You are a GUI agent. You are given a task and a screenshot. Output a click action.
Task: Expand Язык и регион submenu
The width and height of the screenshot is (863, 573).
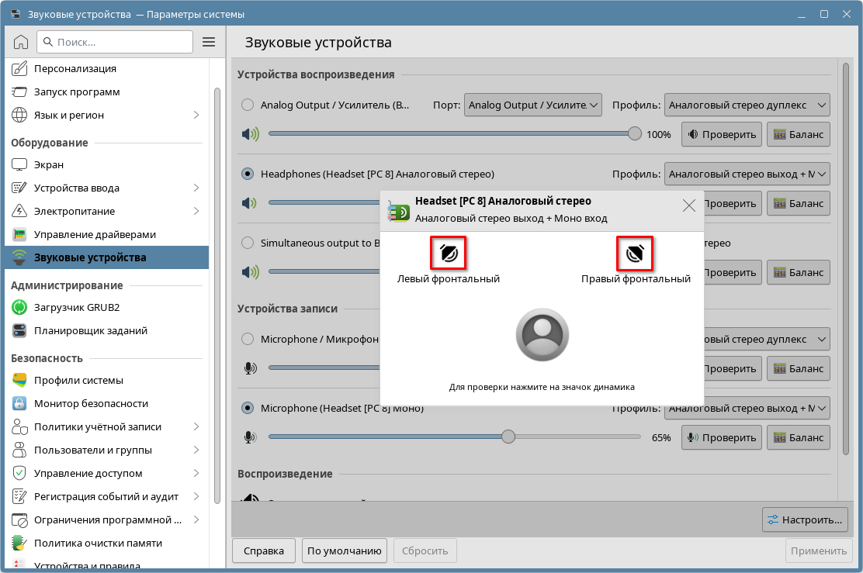196,115
